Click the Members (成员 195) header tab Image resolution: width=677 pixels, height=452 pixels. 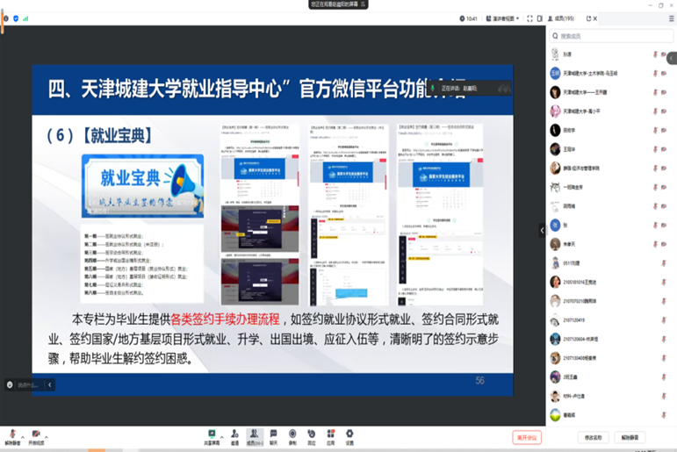pos(564,18)
